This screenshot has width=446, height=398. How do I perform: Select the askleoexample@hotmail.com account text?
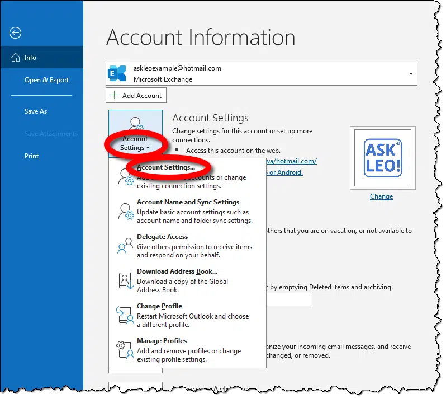(177, 68)
